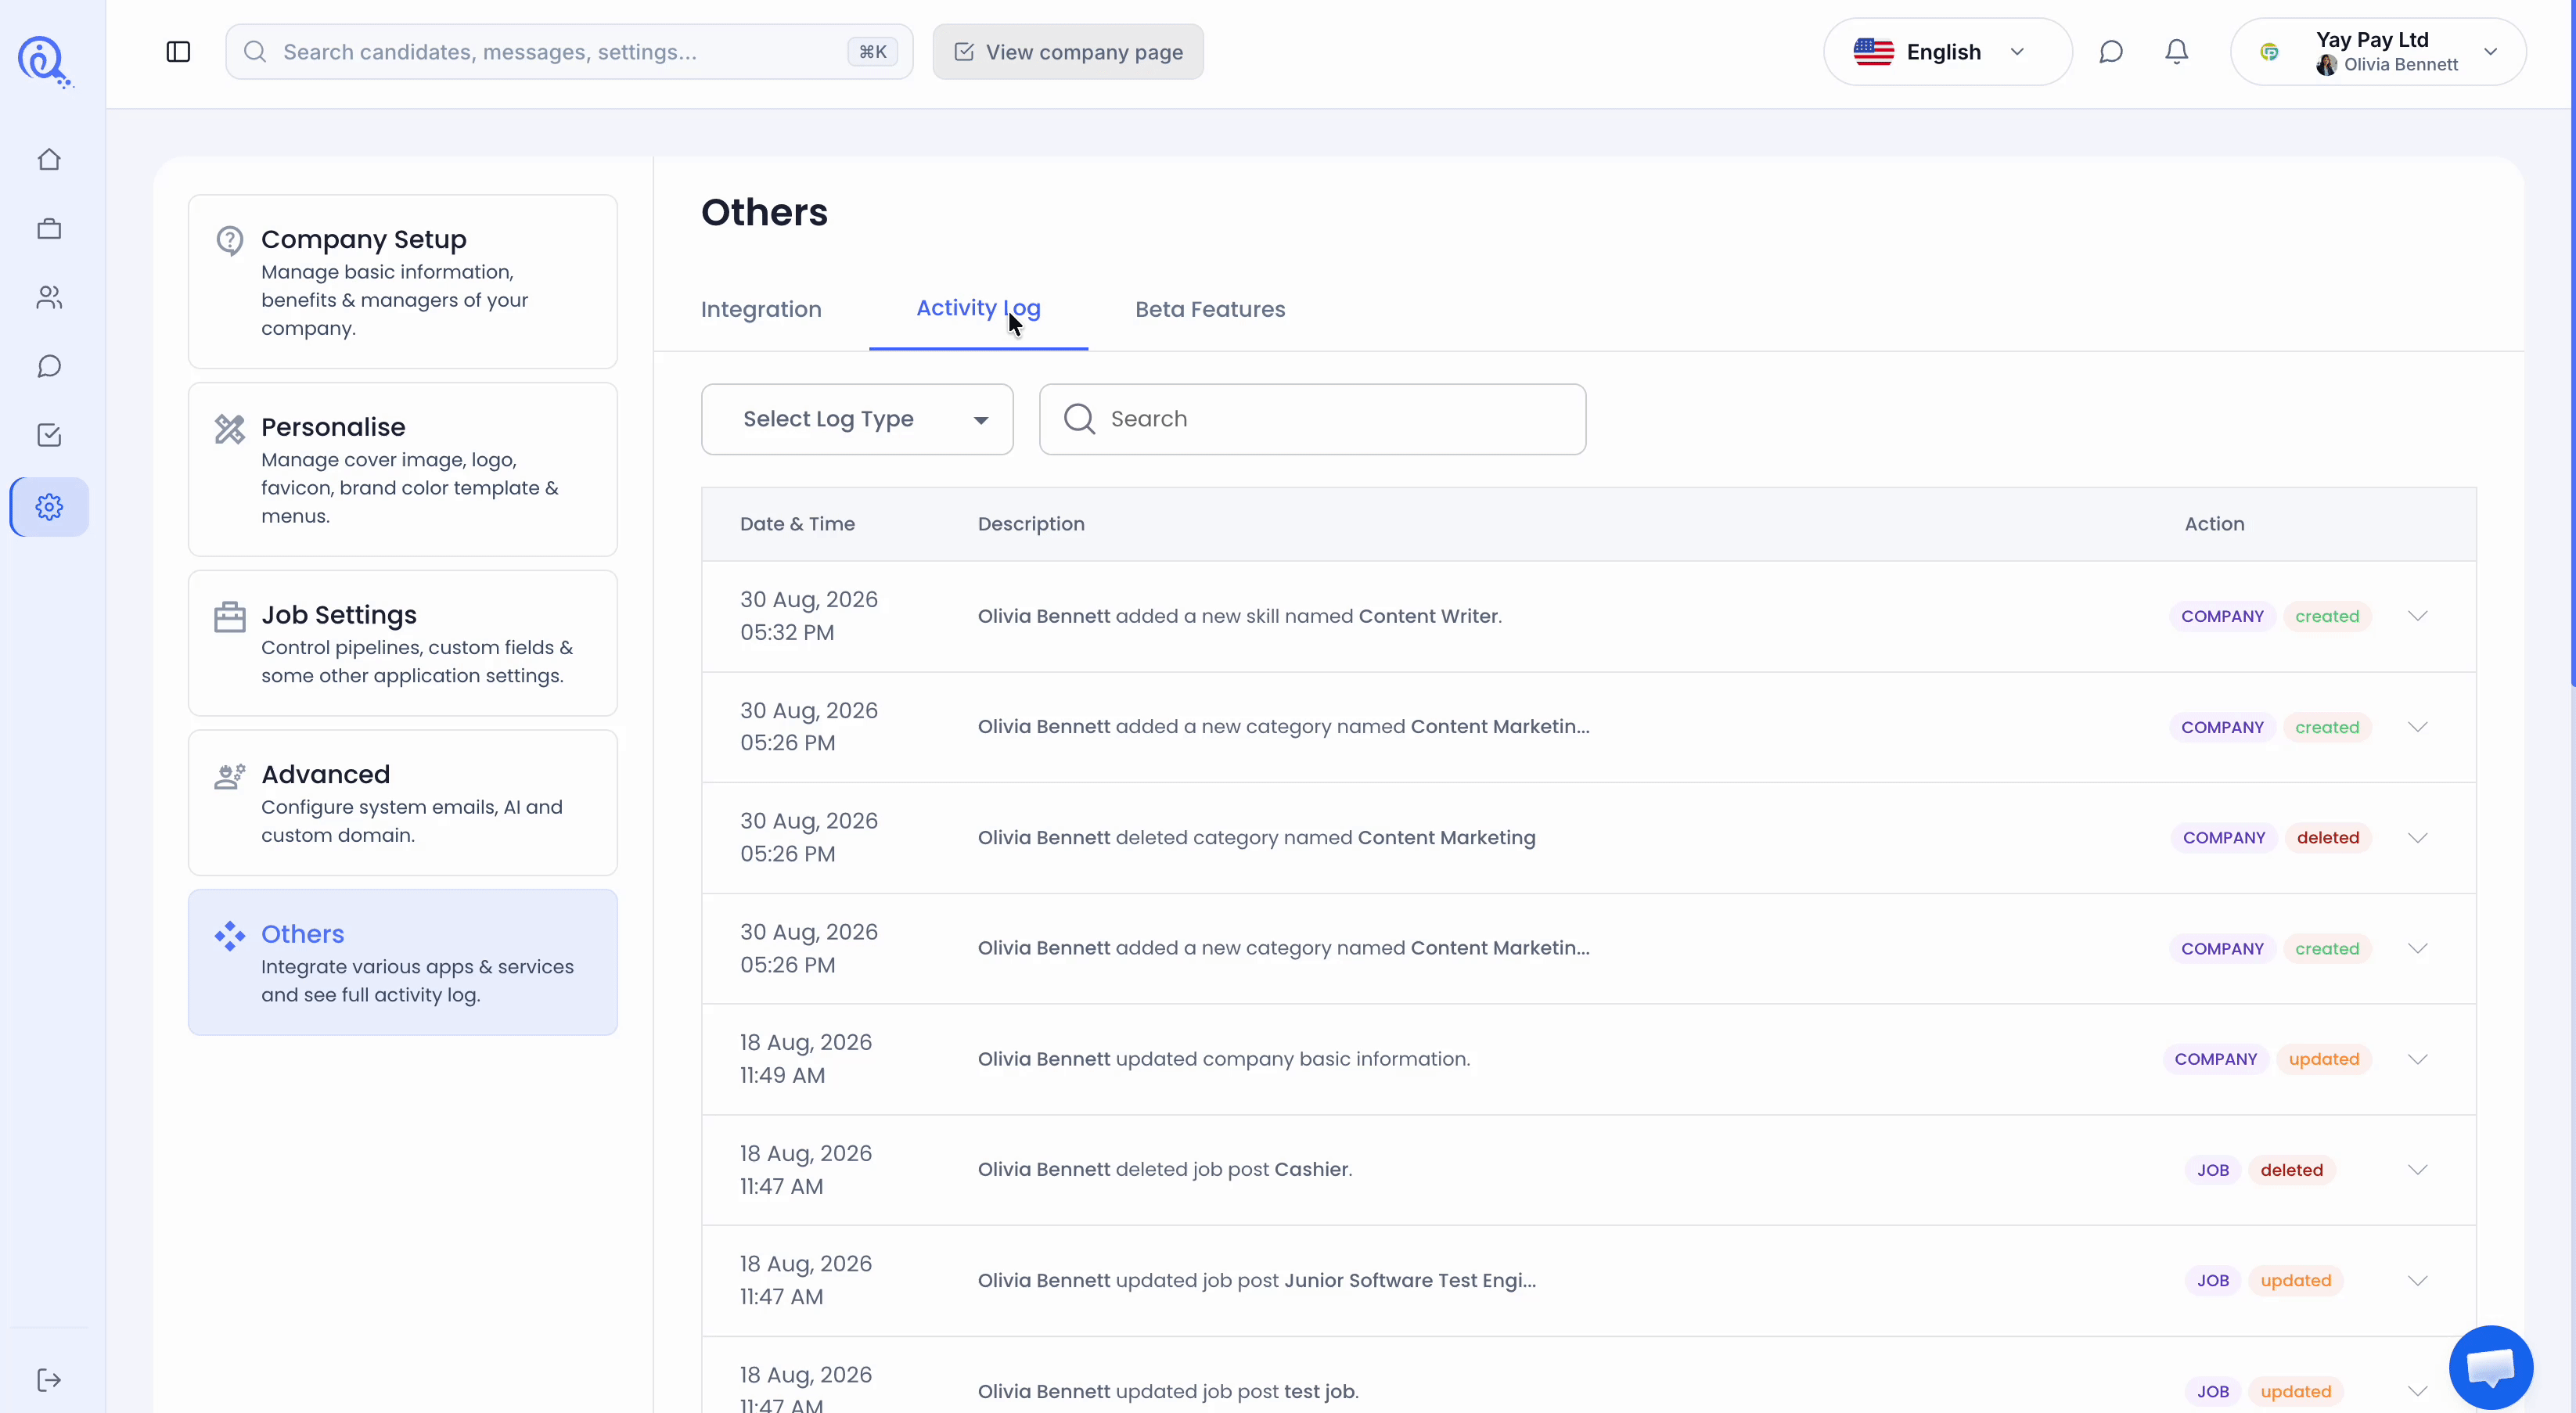Click the Company Setup question icon
Viewport: 2576px width, 1413px height.
(230, 241)
